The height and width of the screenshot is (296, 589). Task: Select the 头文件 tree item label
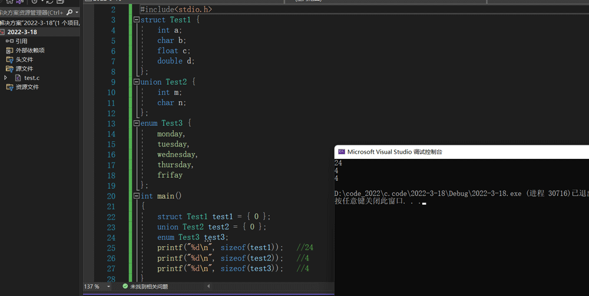24,59
